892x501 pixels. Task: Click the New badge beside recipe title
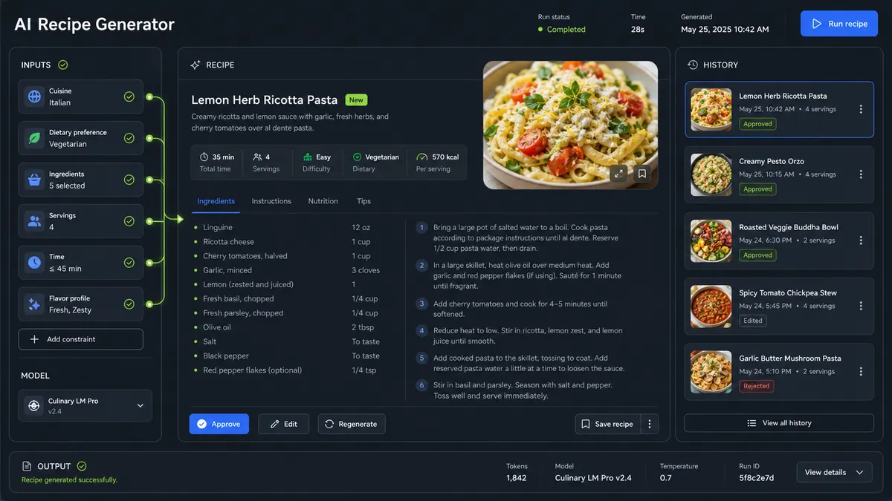coord(356,100)
